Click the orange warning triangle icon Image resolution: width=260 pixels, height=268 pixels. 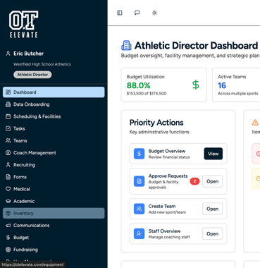click(x=255, y=123)
